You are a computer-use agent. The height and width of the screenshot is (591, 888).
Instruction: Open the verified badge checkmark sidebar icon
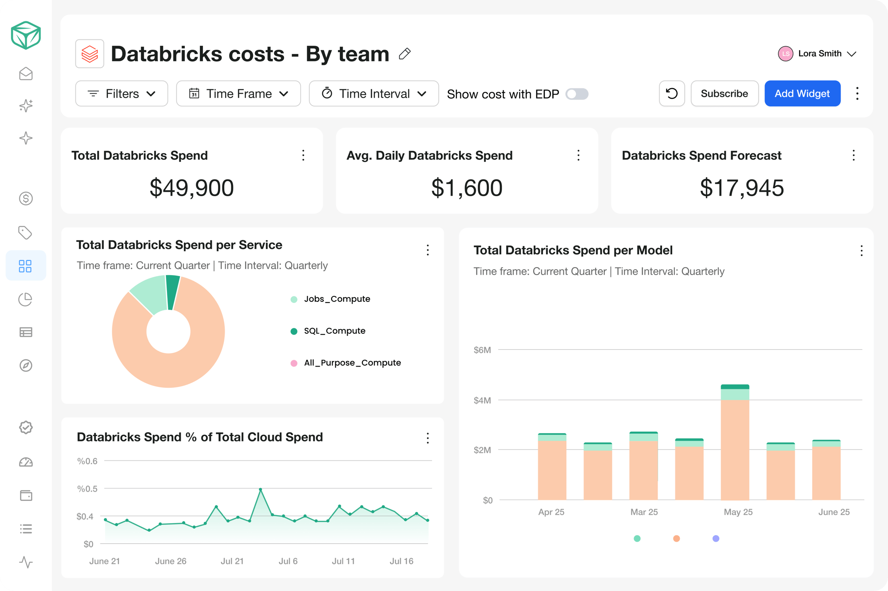pyautogui.click(x=26, y=427)
